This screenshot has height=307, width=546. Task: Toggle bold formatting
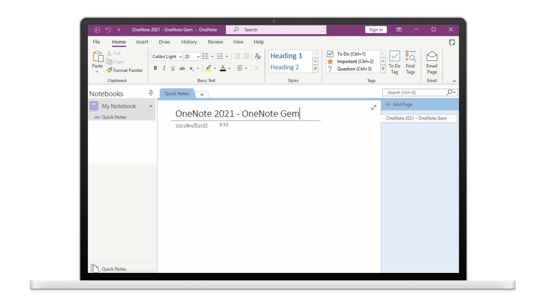pyautogui.click(x=155, y=68)
